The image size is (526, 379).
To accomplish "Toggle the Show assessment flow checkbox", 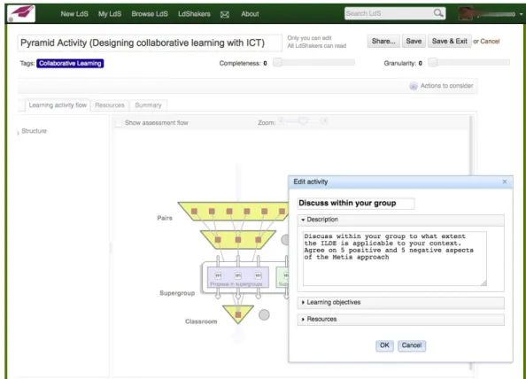I will click(119, 123).
